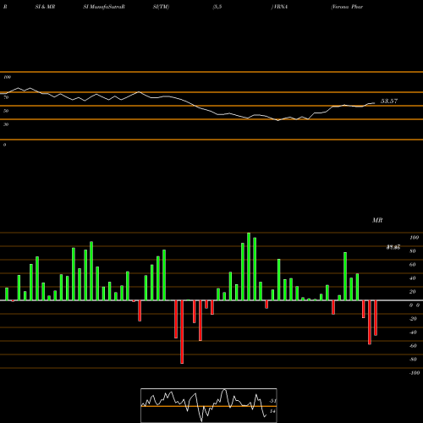Click the end of the RSI line
This screenshot has width=423, height=423.
[x=375, y=103]
